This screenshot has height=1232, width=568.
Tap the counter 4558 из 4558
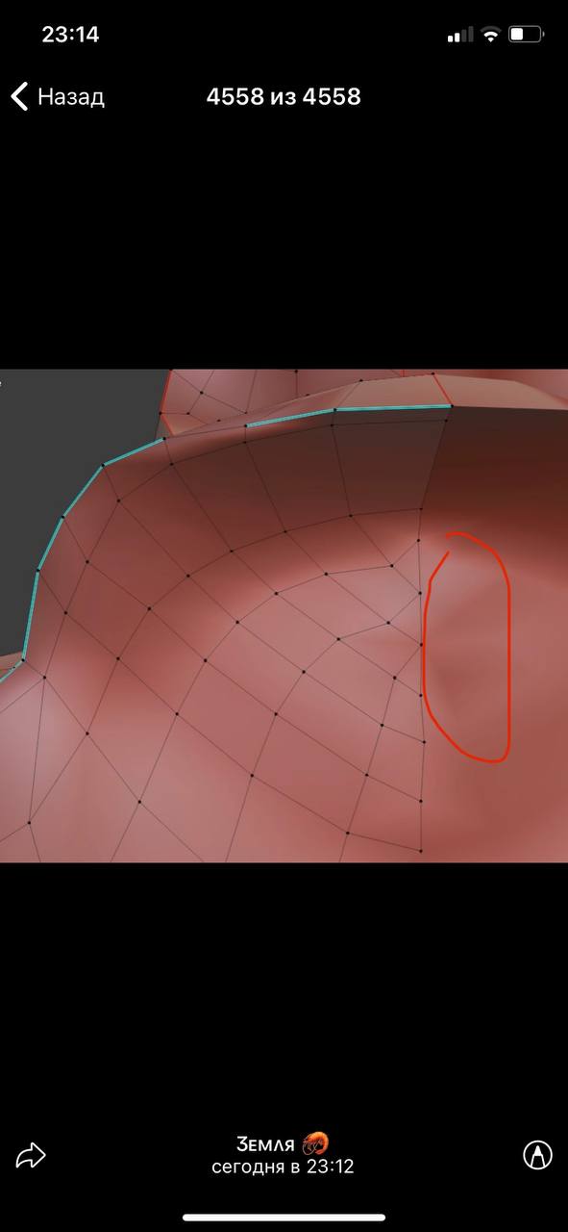(284, 96)
